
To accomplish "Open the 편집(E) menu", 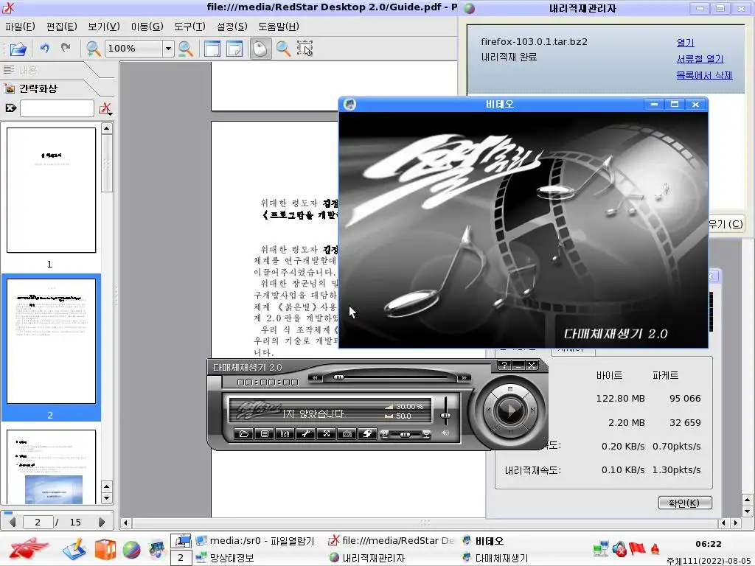I will click(62, 27).
